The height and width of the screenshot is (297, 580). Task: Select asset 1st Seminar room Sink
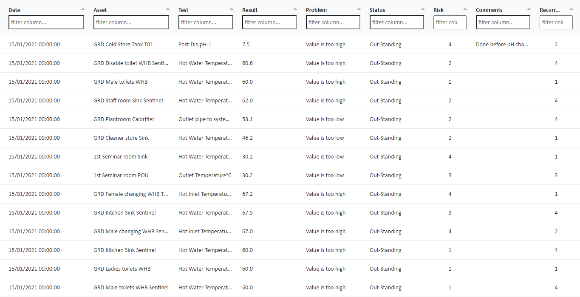tap(121, 156)
